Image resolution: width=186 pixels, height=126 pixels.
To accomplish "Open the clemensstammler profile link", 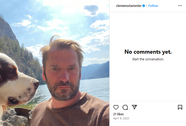I will (129, 6).
